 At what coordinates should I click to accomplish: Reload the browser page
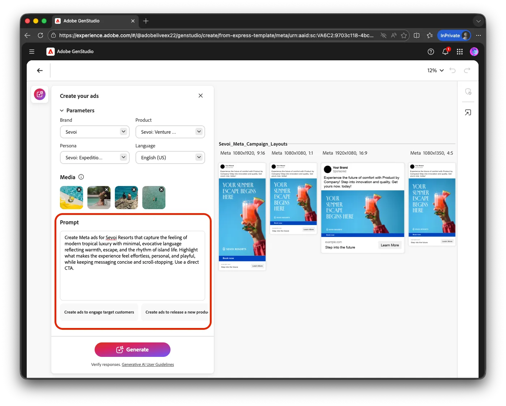[40, 35]
